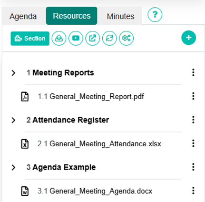Open three-dot menu for General_Meeting_Attendance.xlsx
This screenshot has height=202, width=205.
(x=193, y=143)
